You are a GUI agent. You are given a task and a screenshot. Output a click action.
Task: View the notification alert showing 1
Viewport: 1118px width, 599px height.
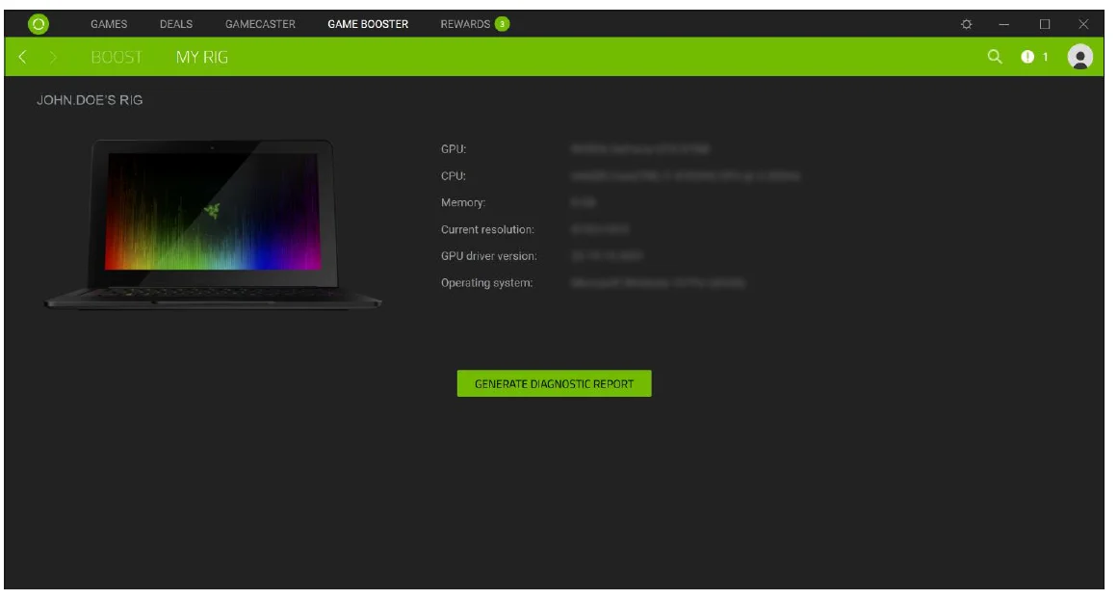pyautogui.click(x=1029, y=56)
